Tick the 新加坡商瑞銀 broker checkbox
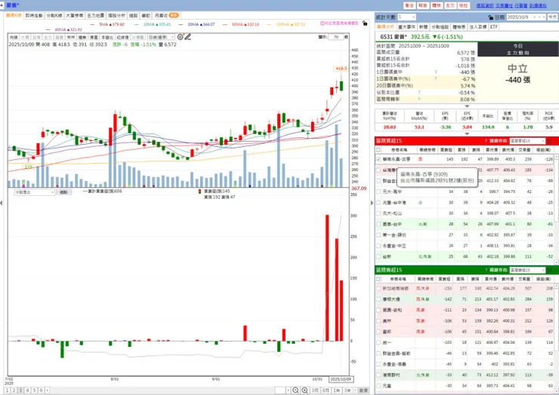 378,289
